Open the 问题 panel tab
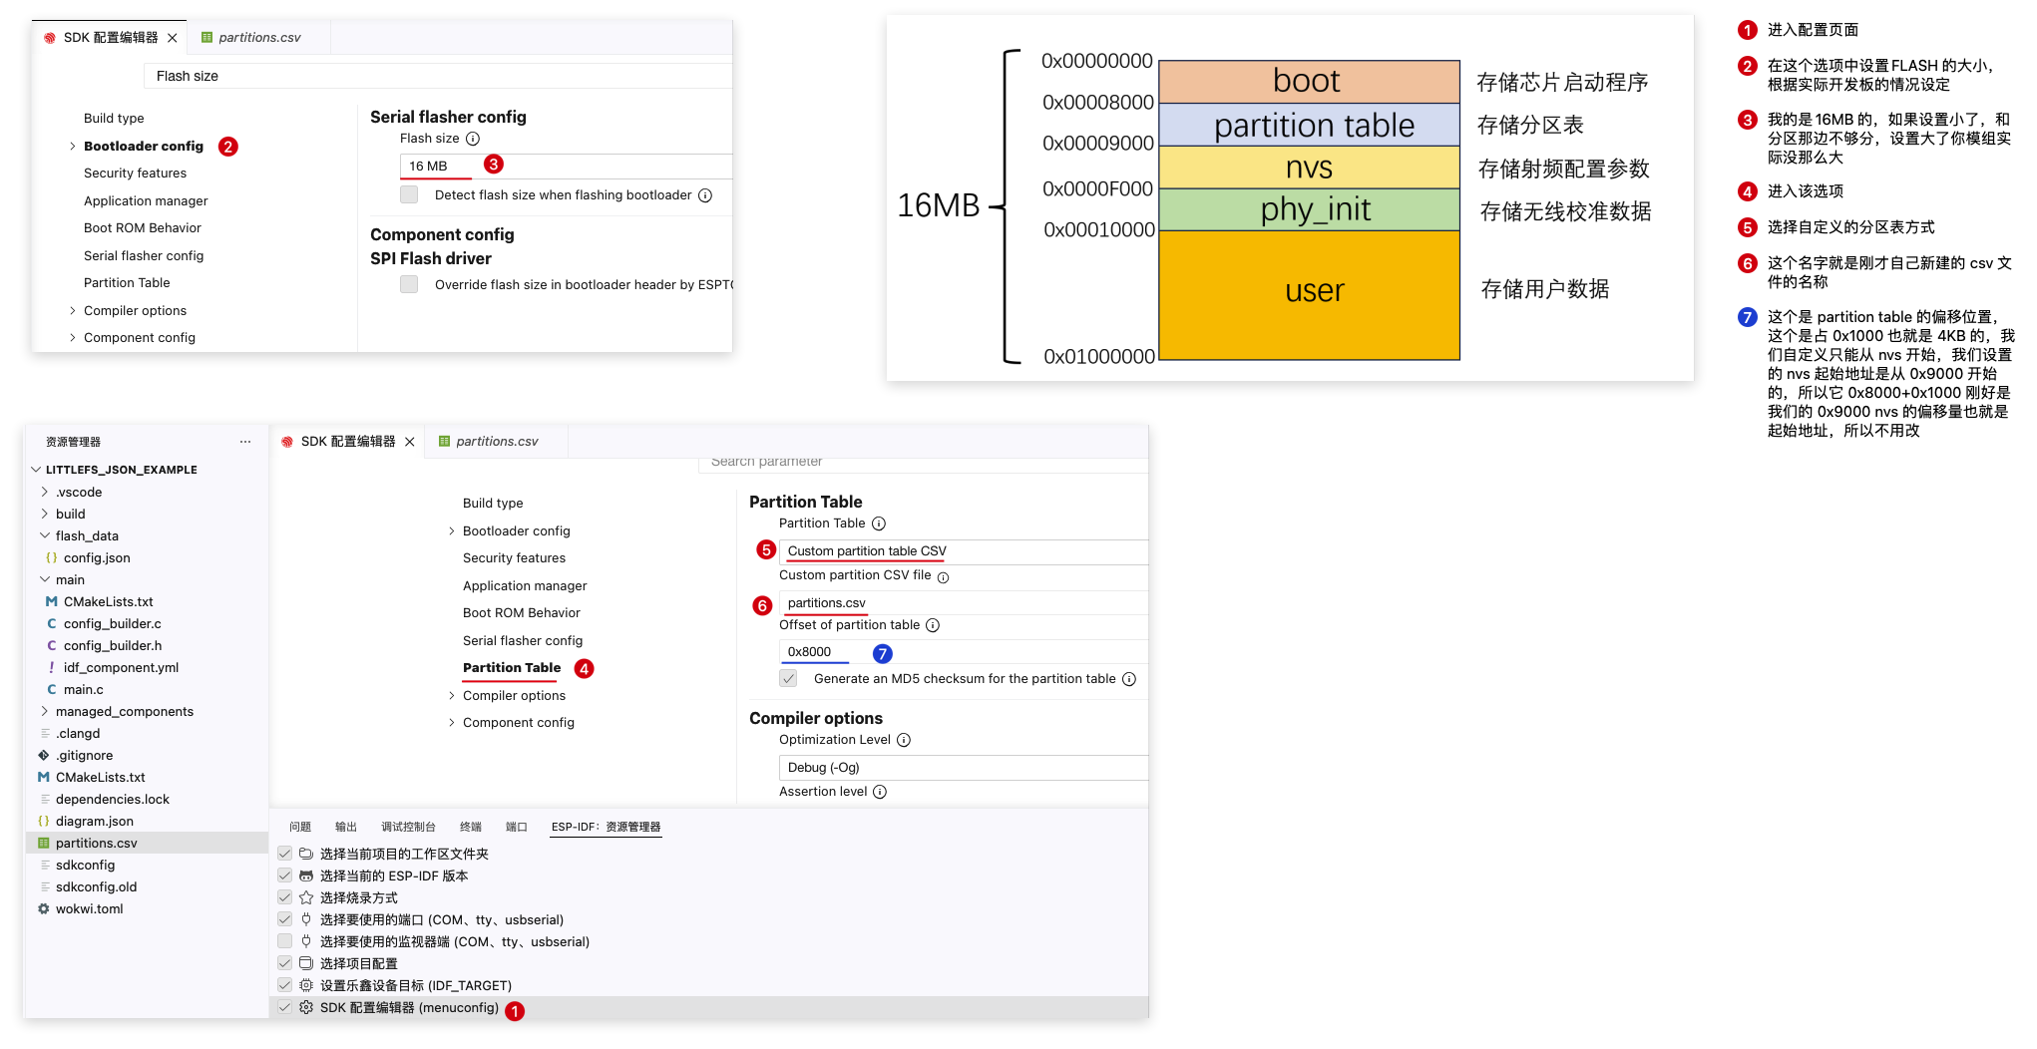The image size is (2037, 1049). (300, 827)
